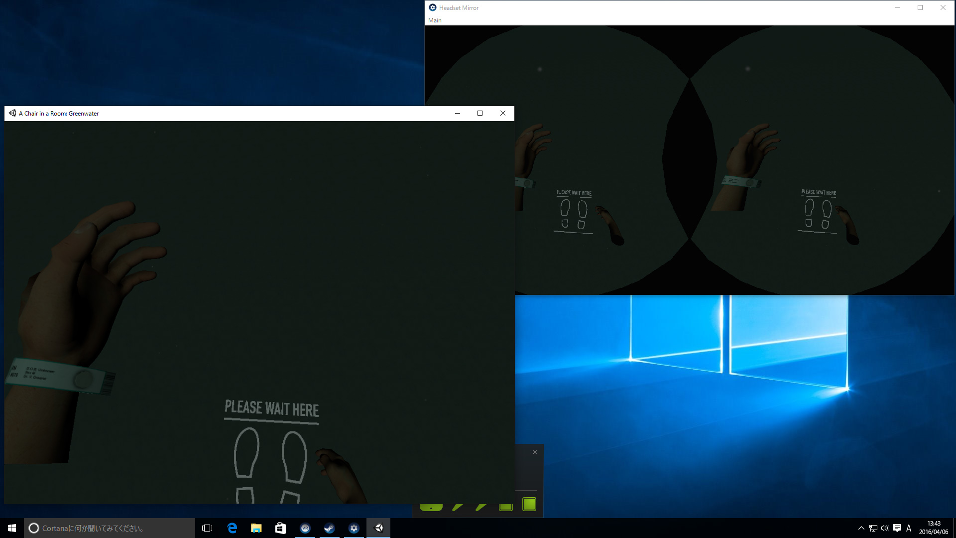Open the Main menu in Headset Mirror
The image size is (956, 538).
click(x=435, y=20)
